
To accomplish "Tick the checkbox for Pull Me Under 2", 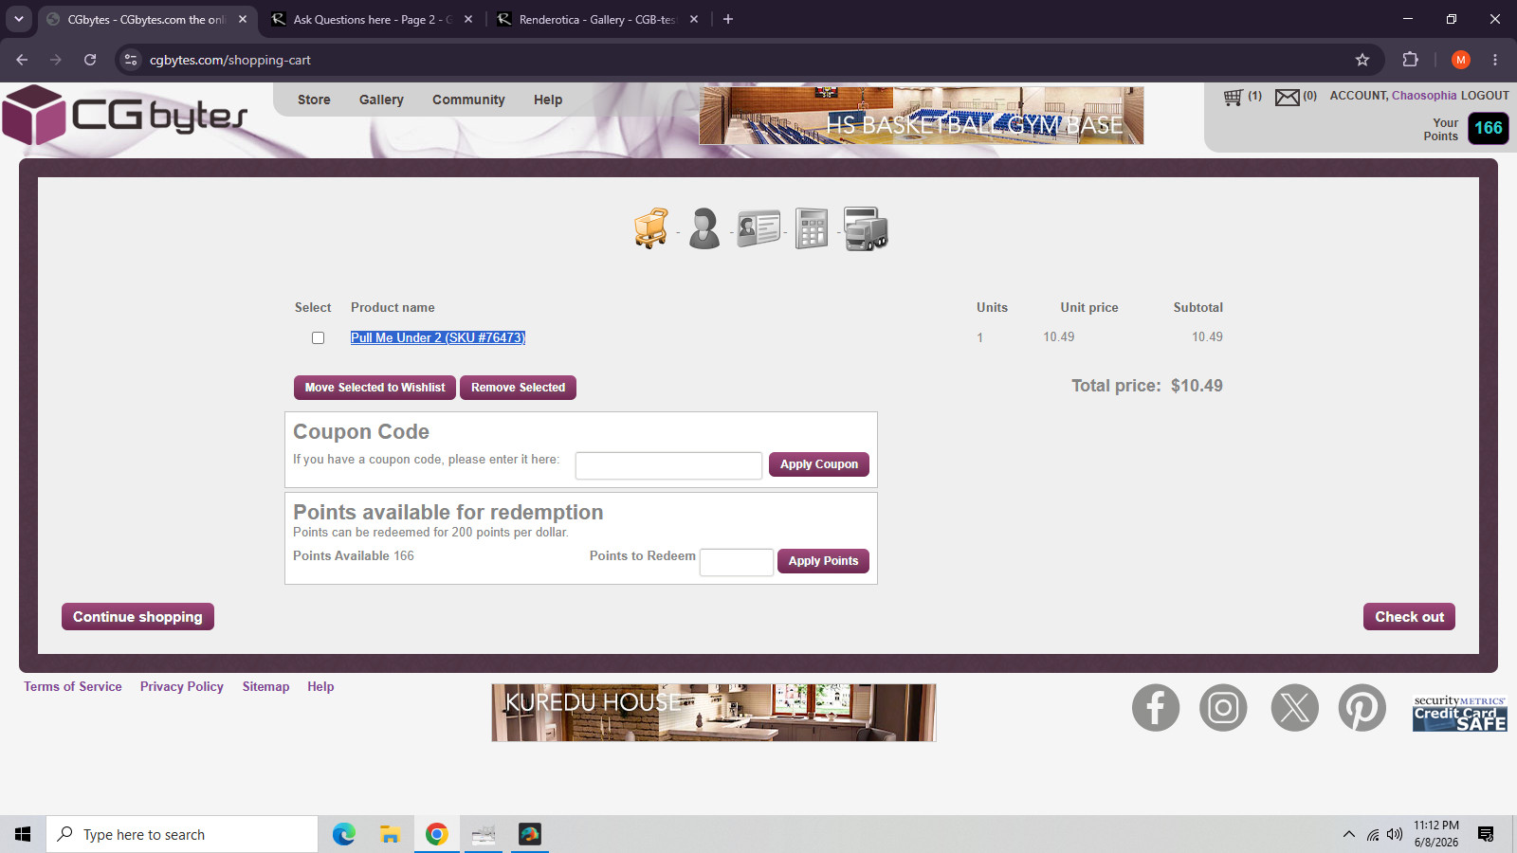I will tap(319, 338).
